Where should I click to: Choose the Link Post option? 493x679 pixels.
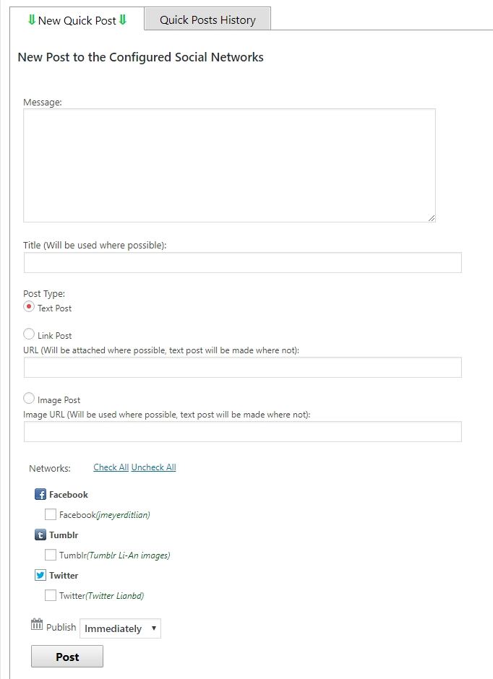(29, 334)
